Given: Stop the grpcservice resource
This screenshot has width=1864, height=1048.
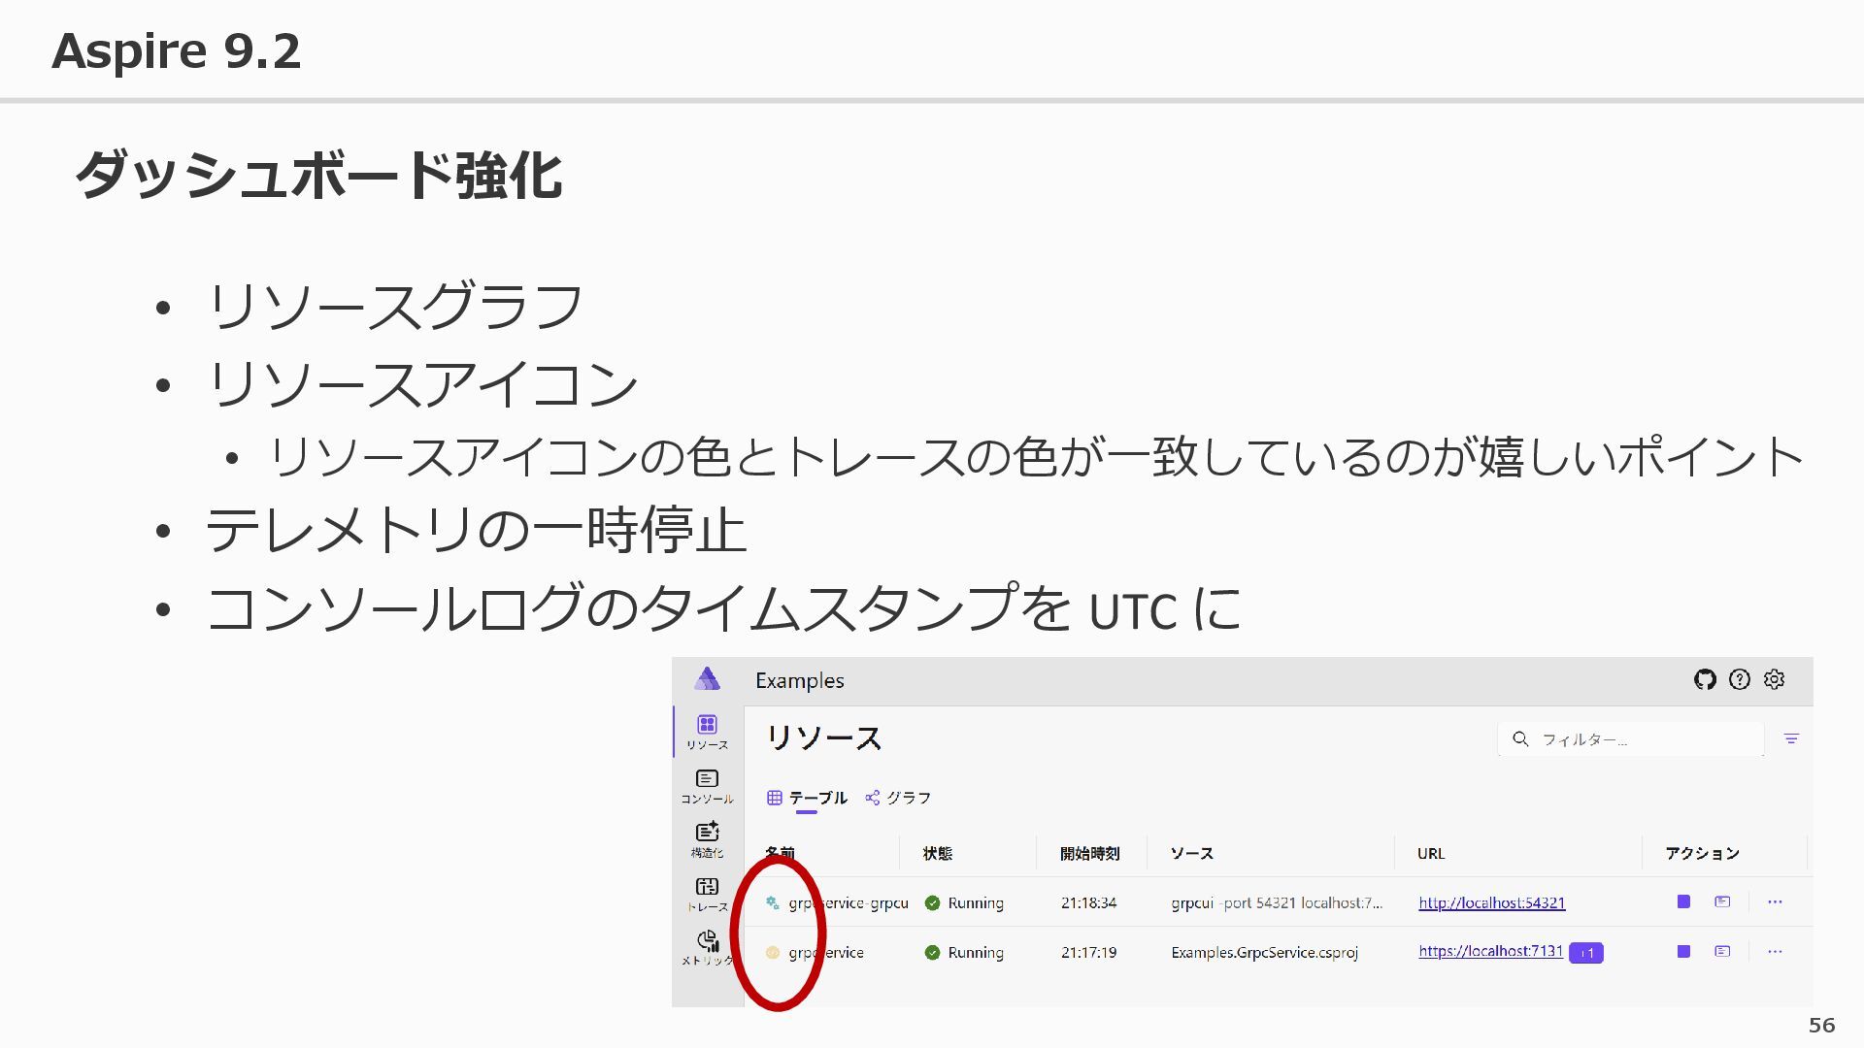Looking at the screenshot, I should click(1683, 951).
